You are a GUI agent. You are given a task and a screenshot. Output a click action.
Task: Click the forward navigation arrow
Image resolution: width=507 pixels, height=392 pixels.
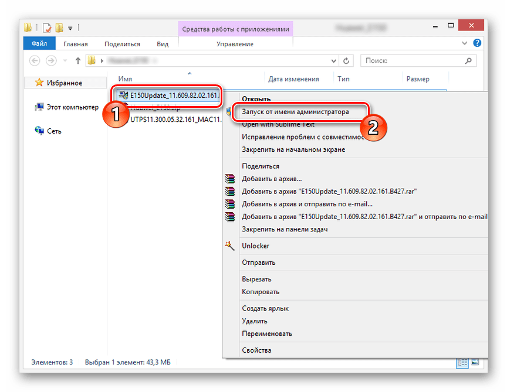(51, 61)
